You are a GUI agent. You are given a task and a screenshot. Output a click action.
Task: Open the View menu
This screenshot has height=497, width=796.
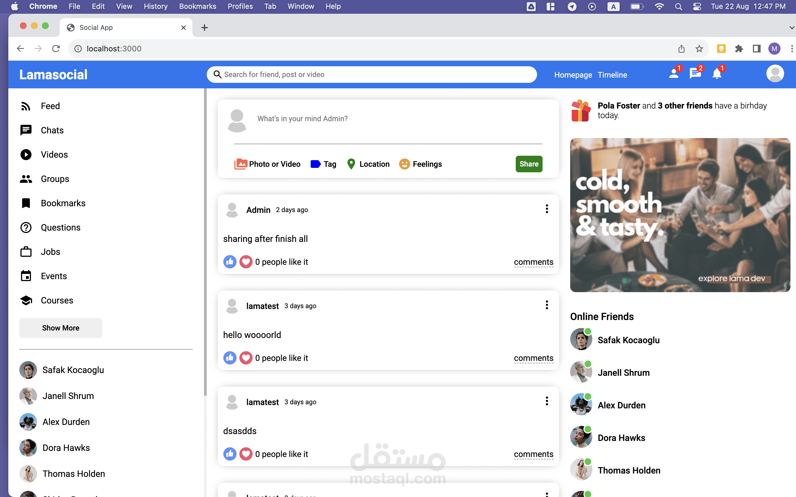[124, 6]
